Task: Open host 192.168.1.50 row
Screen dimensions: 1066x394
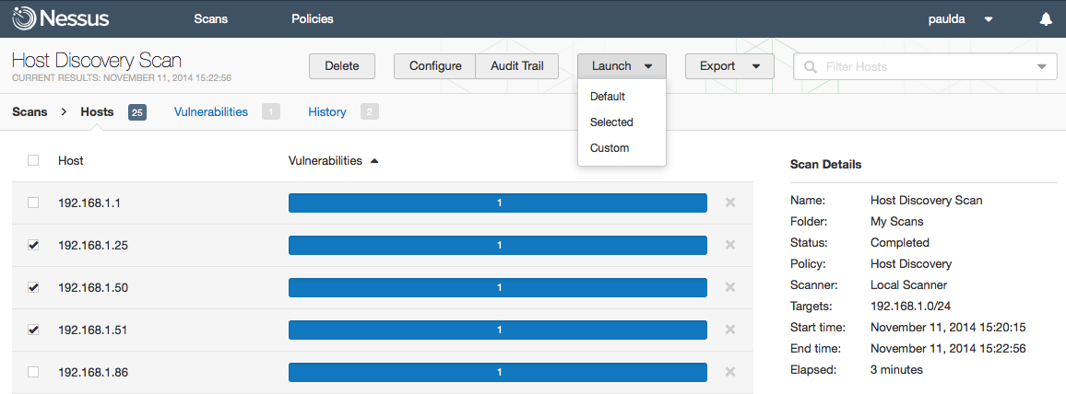Action: point(383,287)
